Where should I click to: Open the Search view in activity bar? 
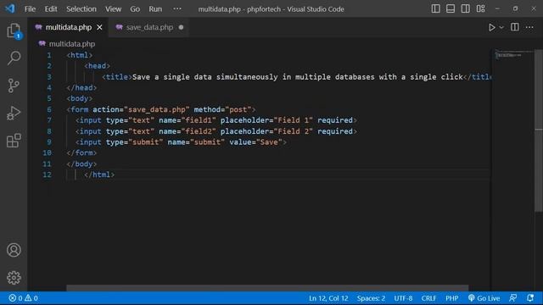[x=14, y=58]
